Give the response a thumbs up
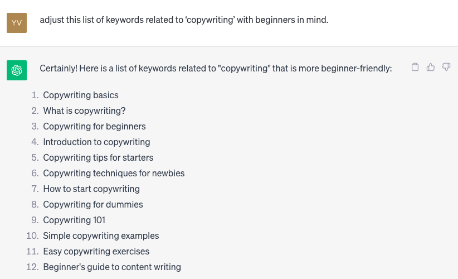This screenshot has width=458, height=279. [431, 68]
